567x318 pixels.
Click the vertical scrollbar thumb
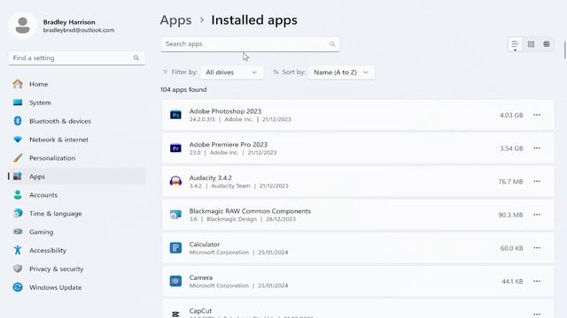pos(565,49)
